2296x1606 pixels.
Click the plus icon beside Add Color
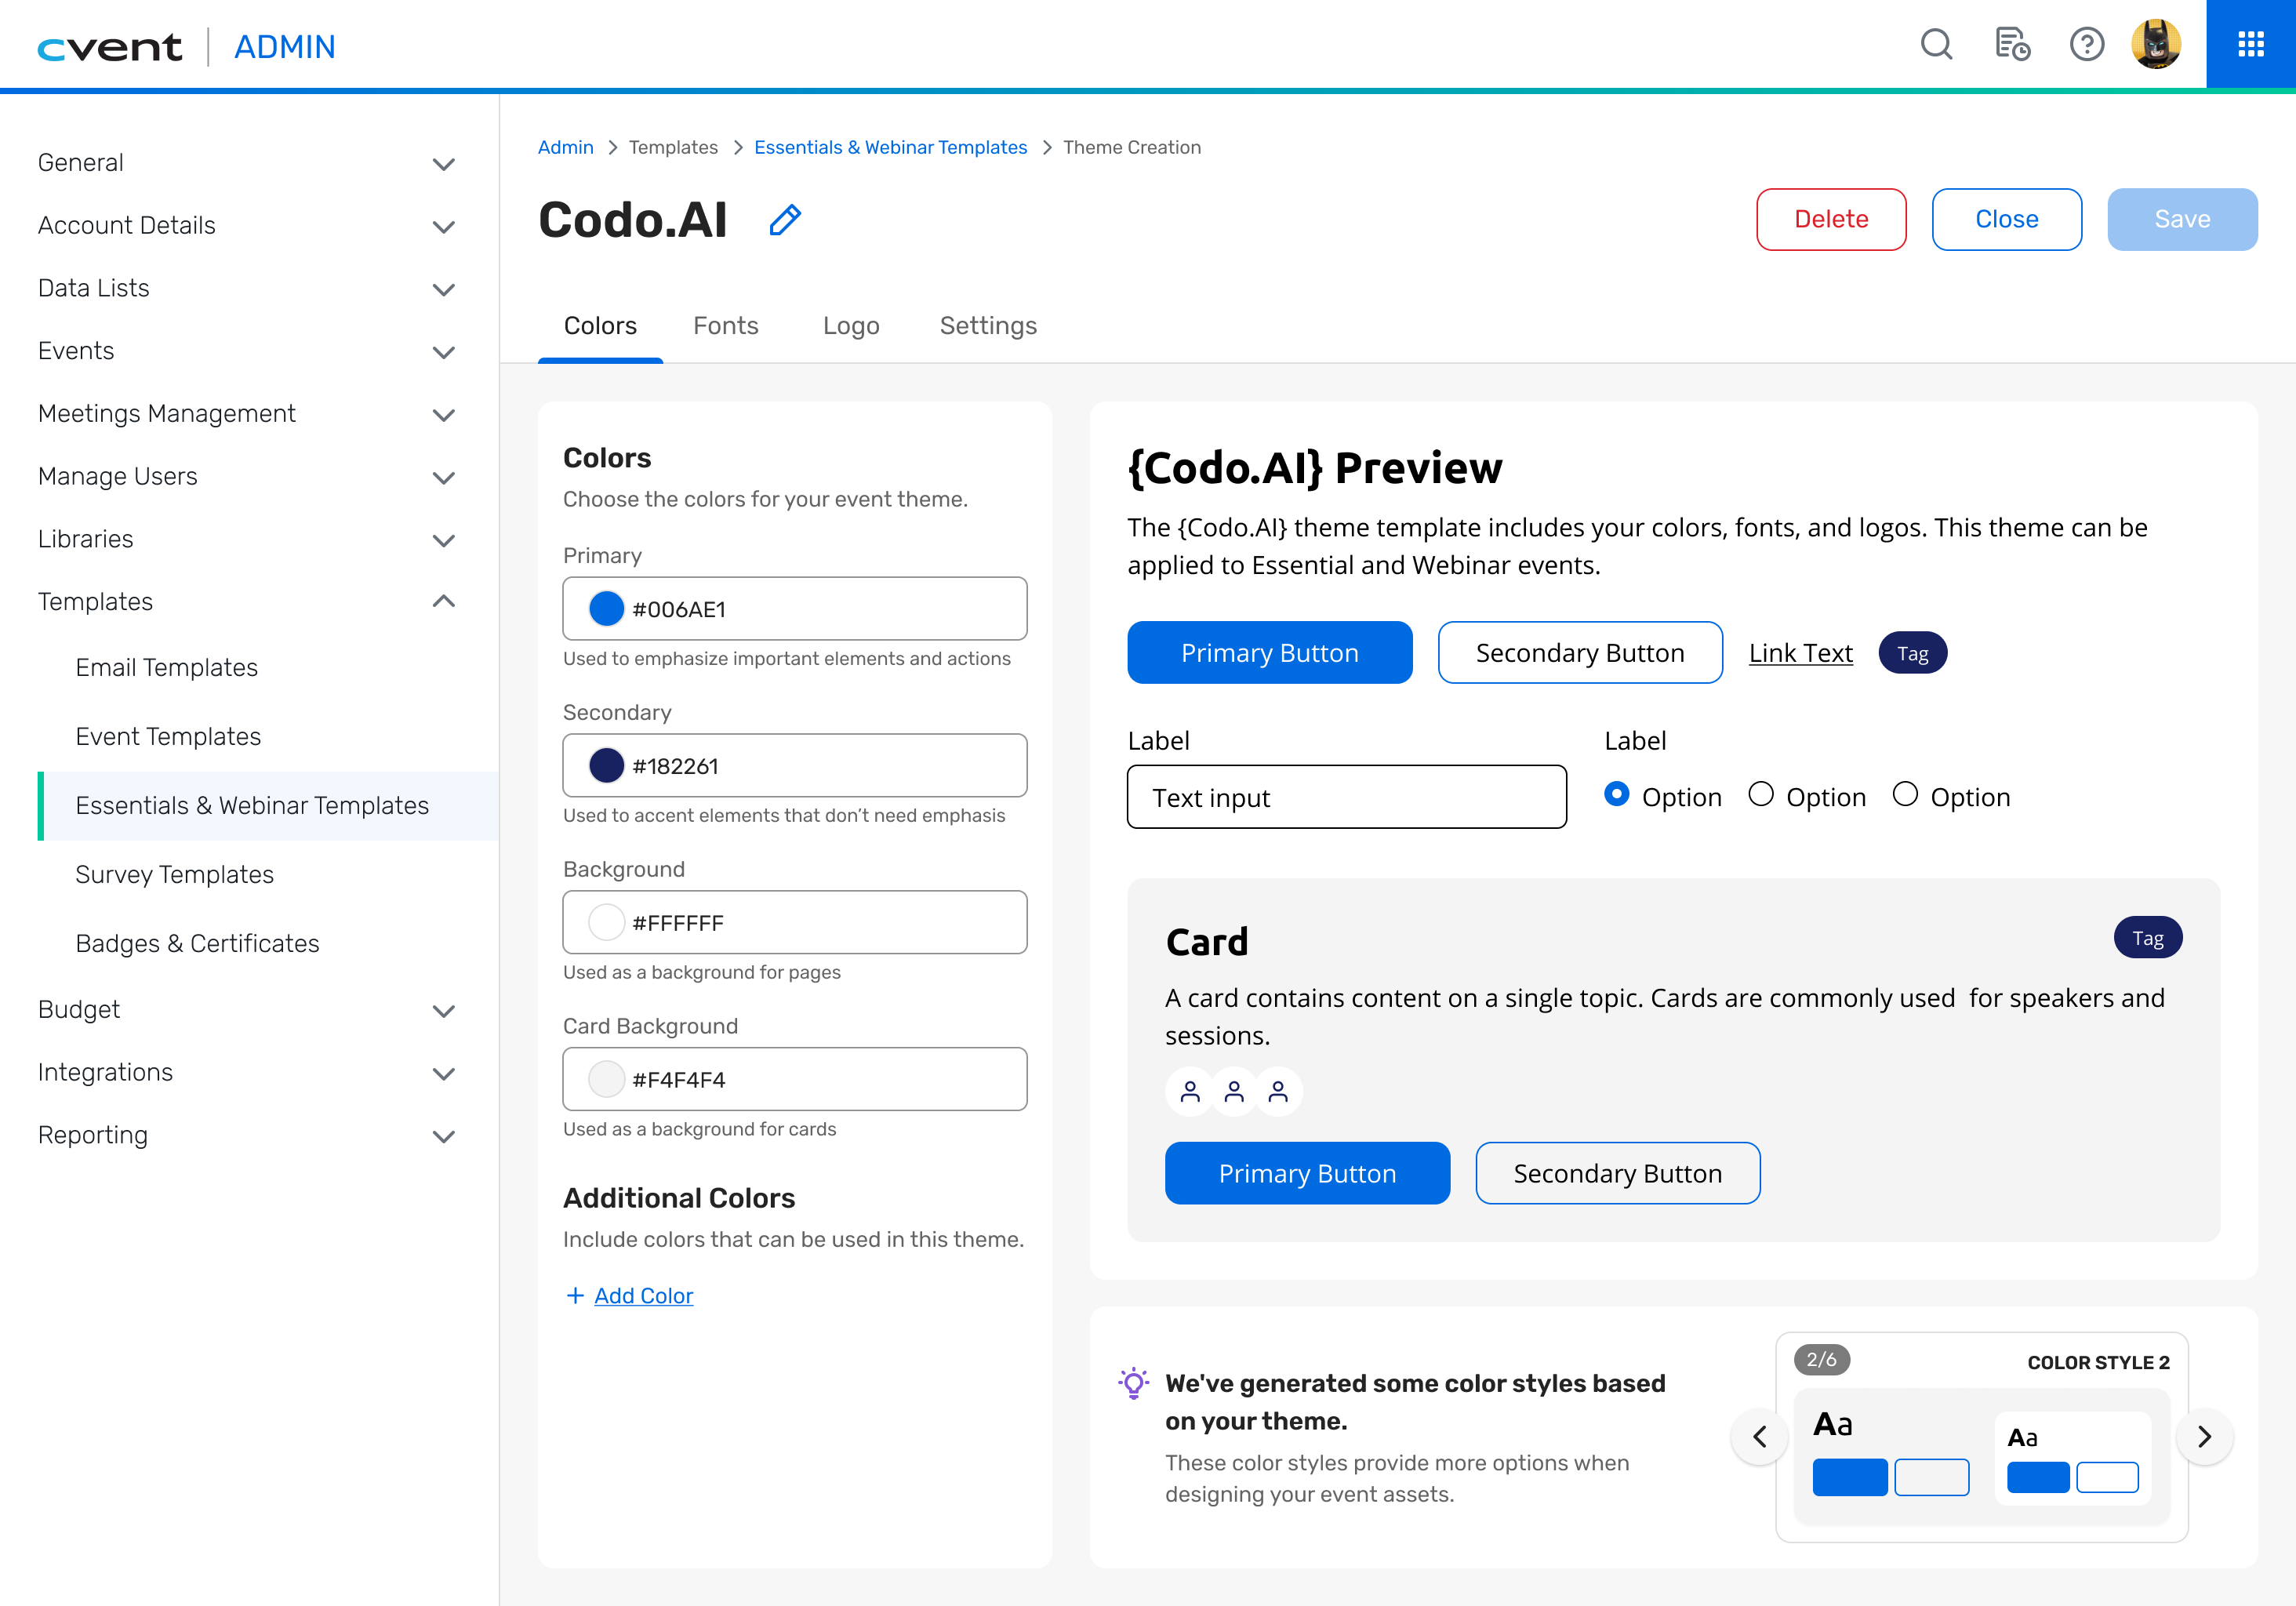575,1295
